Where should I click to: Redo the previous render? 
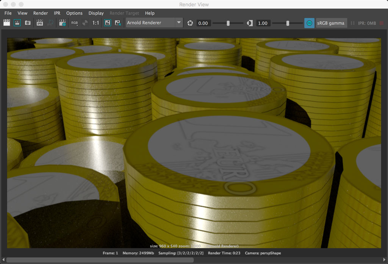[6, 23]
